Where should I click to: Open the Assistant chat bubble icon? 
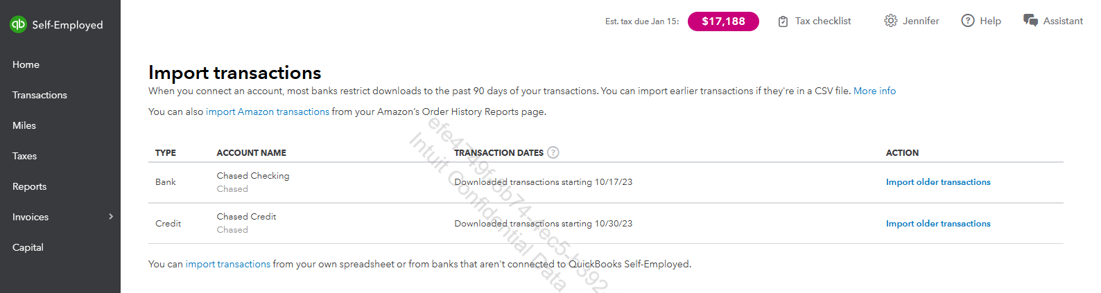(x=1030, y=21)
